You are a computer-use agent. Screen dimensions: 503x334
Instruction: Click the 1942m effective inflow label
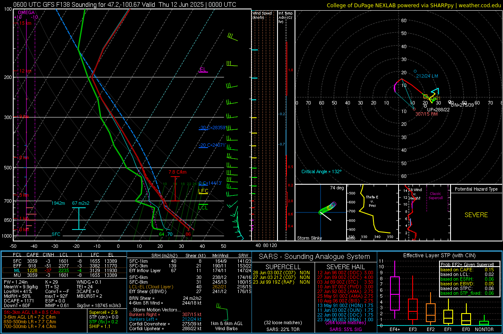[x=58, y=203]
